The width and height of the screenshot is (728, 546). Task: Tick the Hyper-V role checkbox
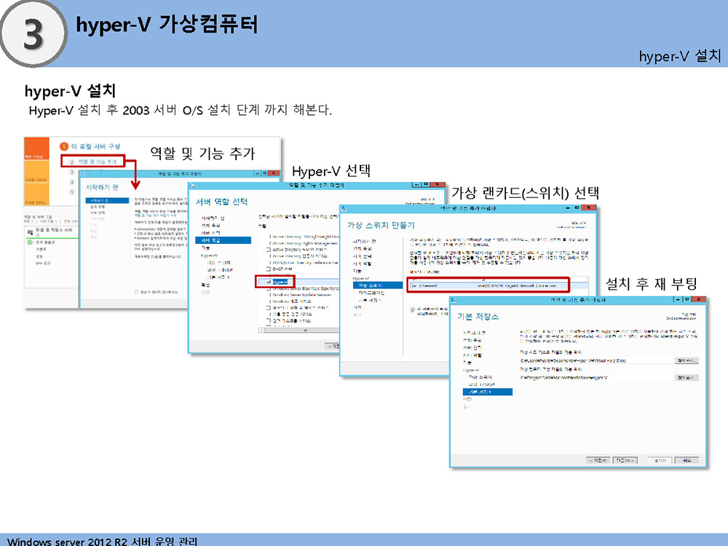coord(269,282)
